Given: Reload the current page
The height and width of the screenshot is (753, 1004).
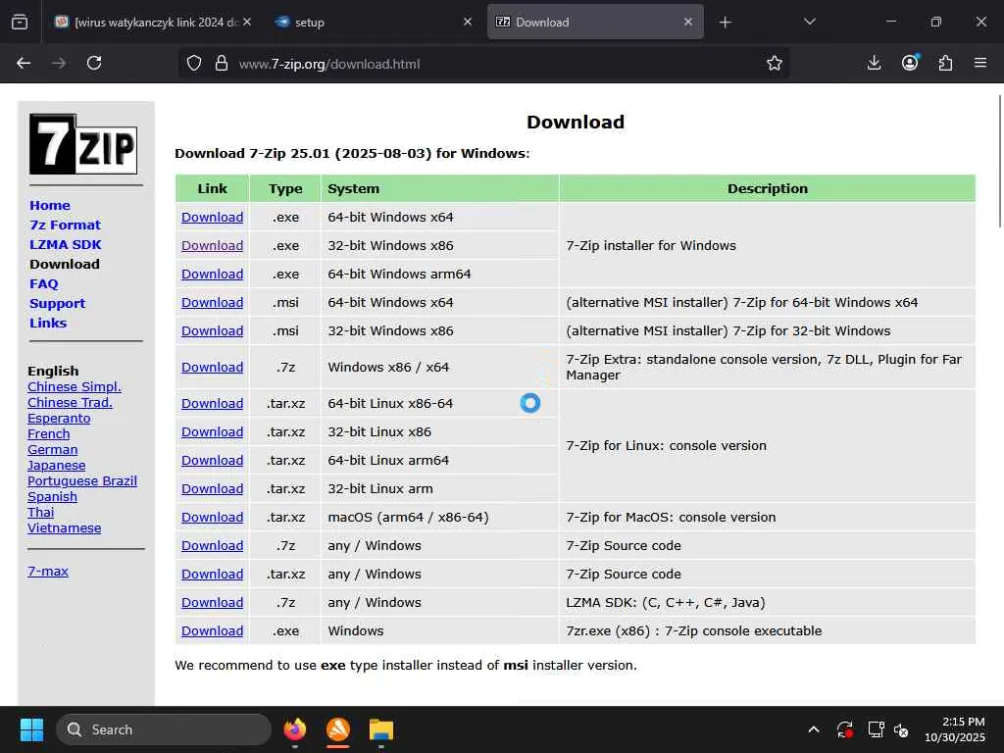Looking at the screenshot, I should 94,63.
